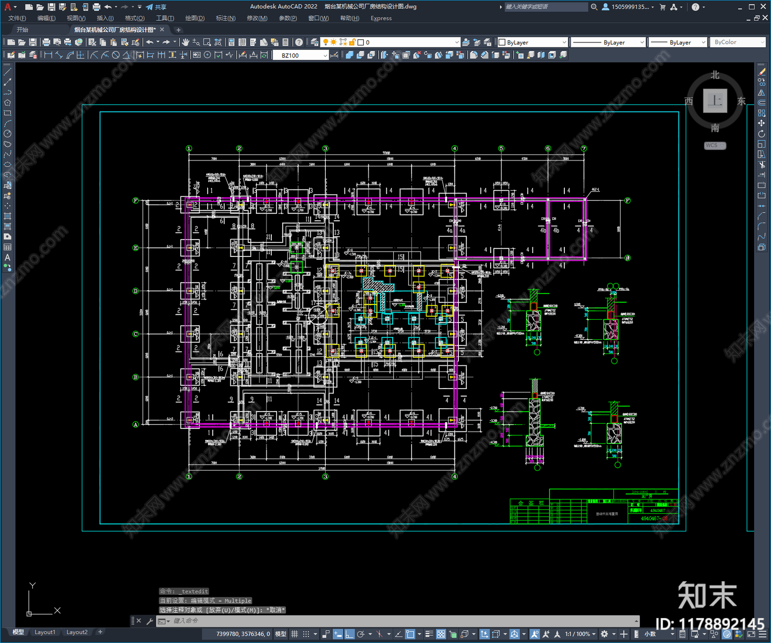Toggle snap mode in status bar
The width and height of the screenshot is (771, 643).
[306, 634]
